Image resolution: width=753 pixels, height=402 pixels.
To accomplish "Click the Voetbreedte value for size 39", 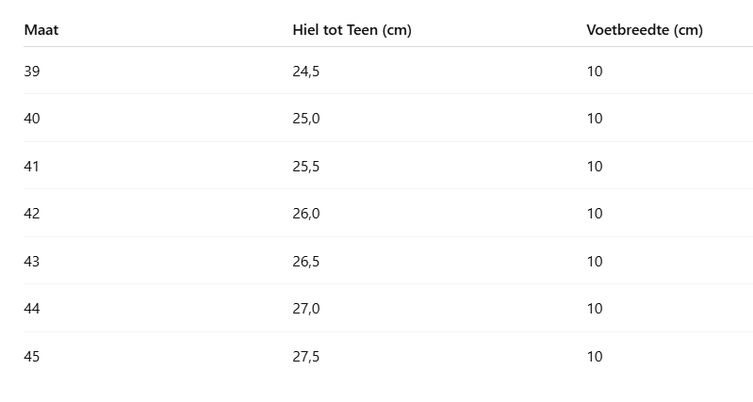I will tap(595, 72).
